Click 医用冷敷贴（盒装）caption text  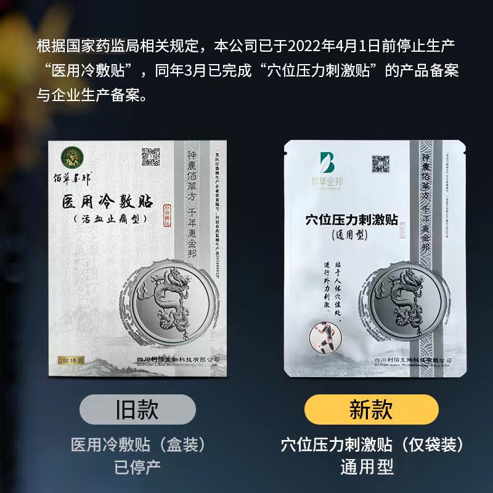click(x=138, y=444)
